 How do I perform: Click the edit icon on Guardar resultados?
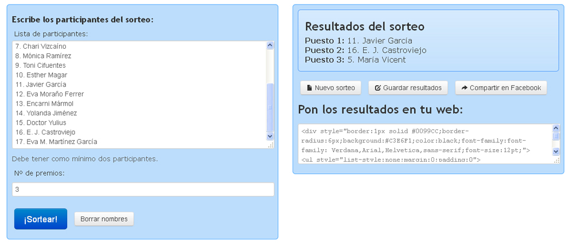377,88
